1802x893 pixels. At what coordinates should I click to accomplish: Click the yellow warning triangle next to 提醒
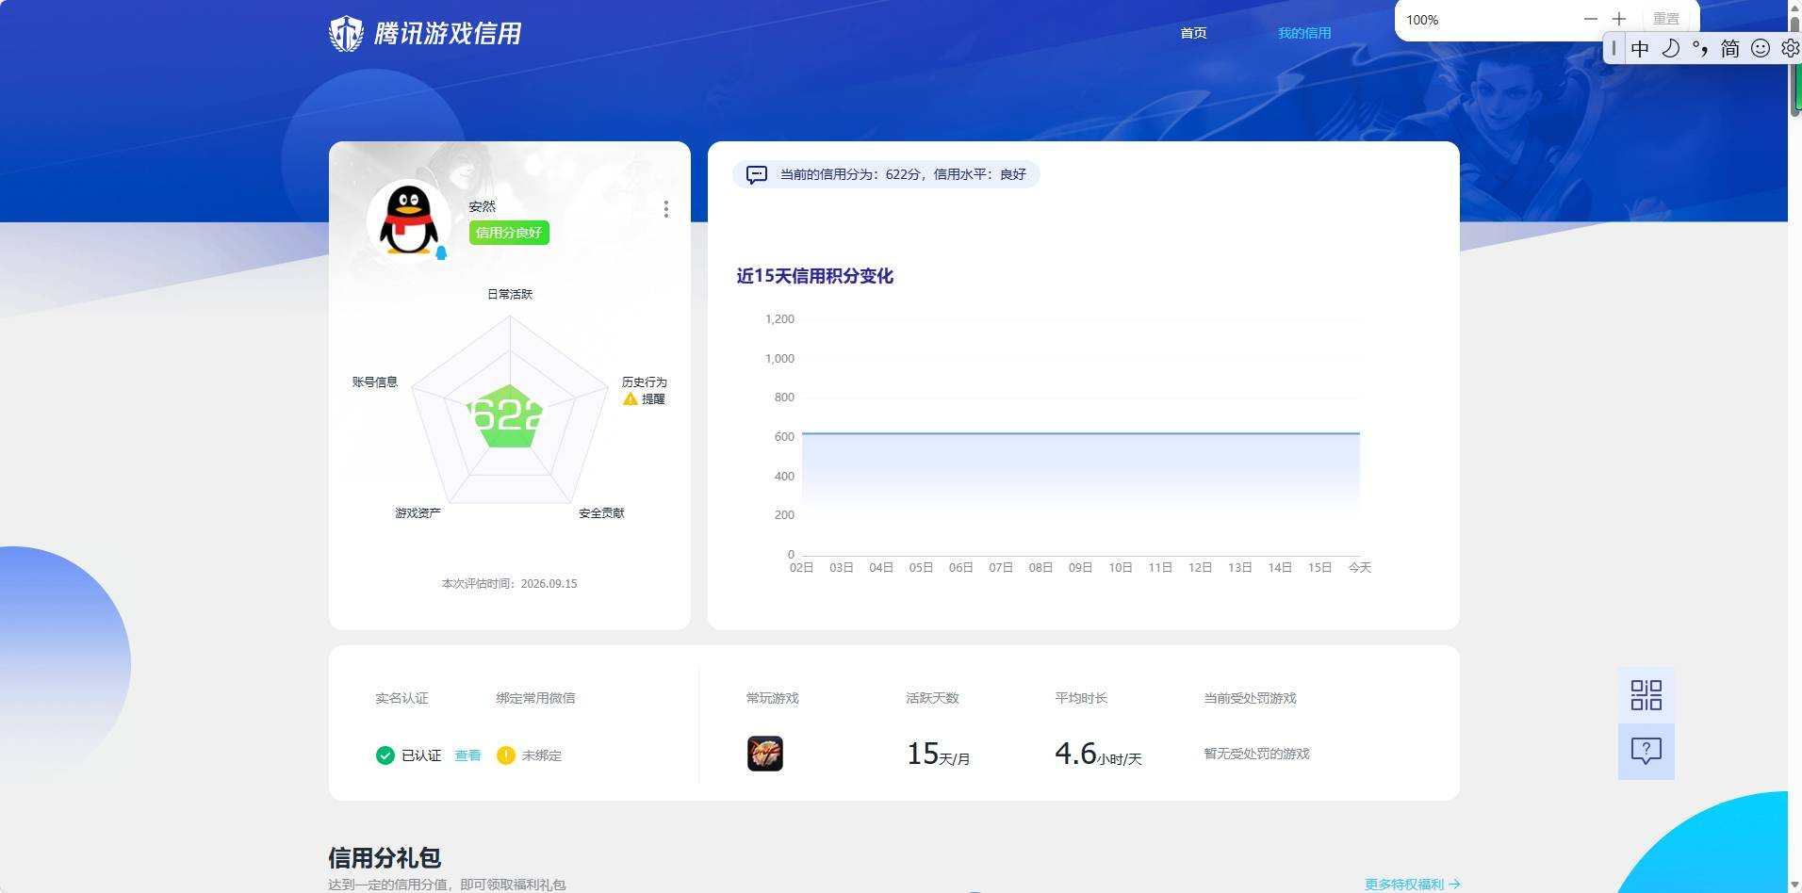[x=631, y=399]
